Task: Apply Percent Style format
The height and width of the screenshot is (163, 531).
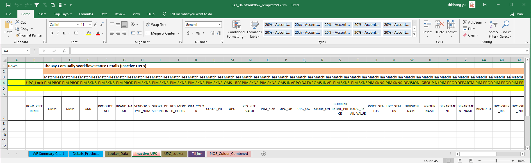Action: pos(198,33)
